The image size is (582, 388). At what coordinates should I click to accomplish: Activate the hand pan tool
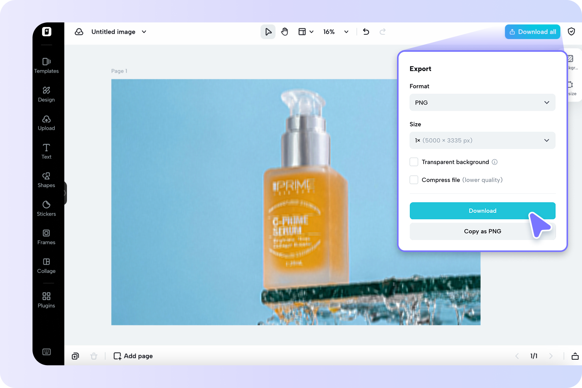click(284, 32)
